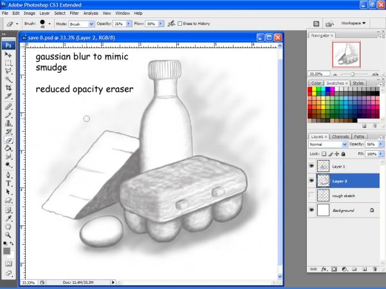
Task: Switch to the Channels tab
Action: point(340,137)
